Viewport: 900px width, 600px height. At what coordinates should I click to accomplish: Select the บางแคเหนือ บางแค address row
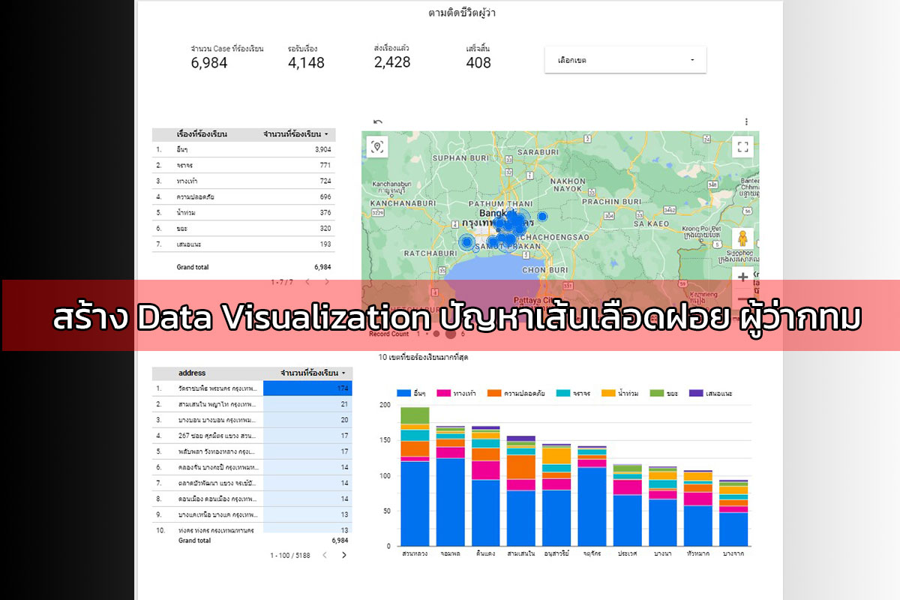pyautogui.click(x=252, y=514)
